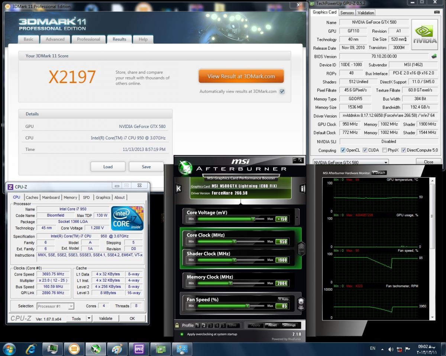Open the Caches tab in CPU-Z
This screenshot has height=356, width=446.
point(32,197)
